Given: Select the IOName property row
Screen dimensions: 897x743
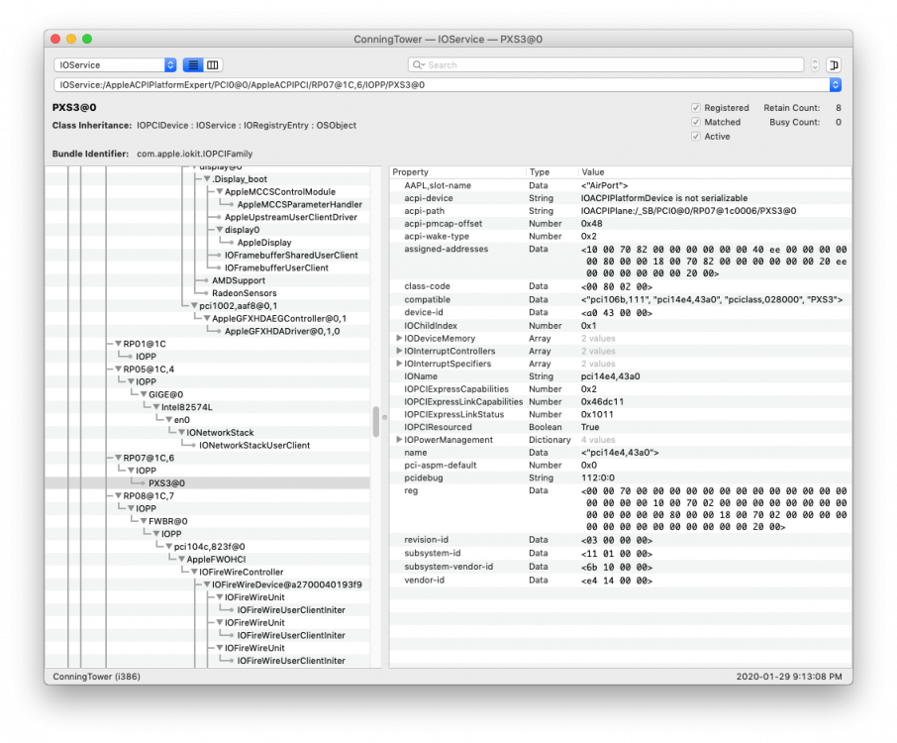Looking at the screenshot, I should (620, 376).
